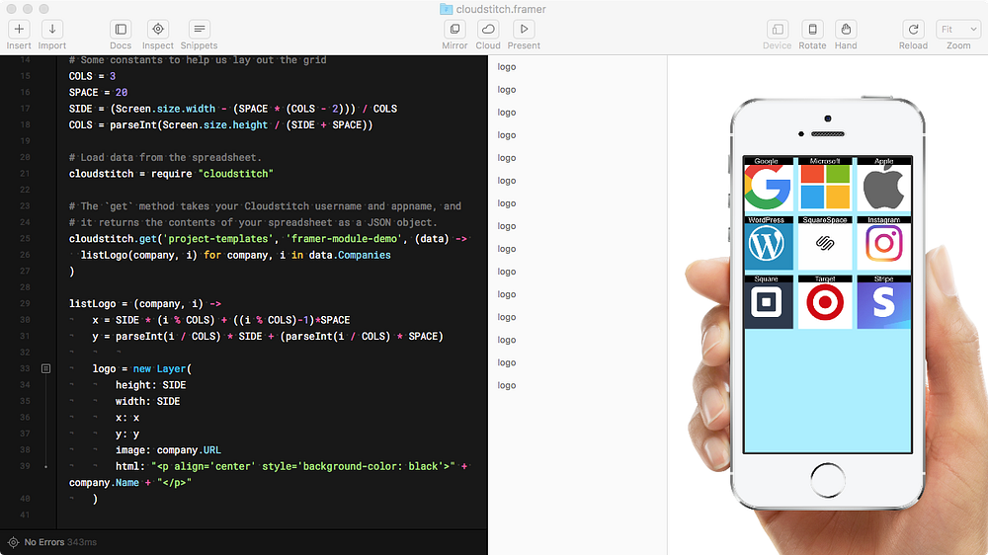Toggle the Hand overlay
Image resolution: width=988 pixels, height=555 pixels.
click(846, 29)
